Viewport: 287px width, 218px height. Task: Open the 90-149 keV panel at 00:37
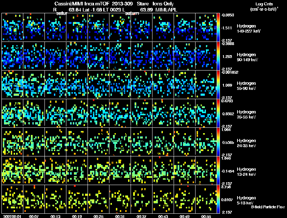(141, 55)
